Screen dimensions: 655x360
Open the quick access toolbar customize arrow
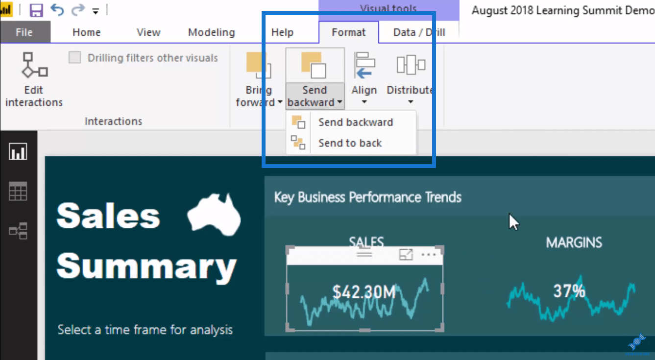click(x=96, y=10)
